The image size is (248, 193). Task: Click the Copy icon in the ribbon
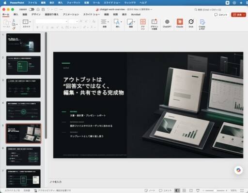pos(14,25)
